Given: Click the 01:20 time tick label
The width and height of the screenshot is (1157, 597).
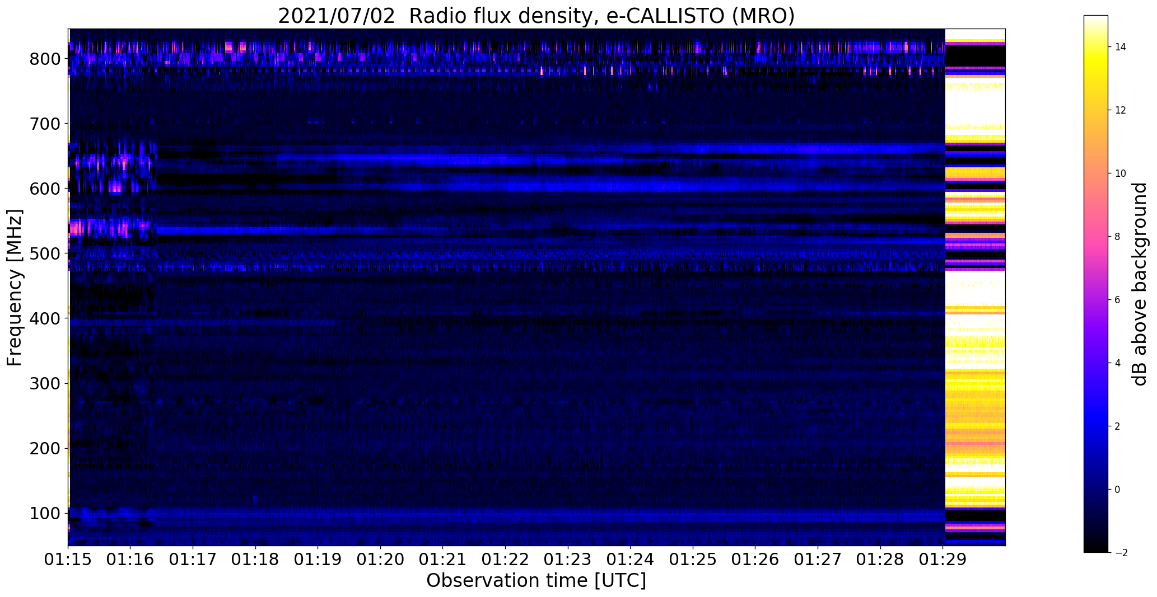Looking at the screenshot, I should tap(380, 560).
